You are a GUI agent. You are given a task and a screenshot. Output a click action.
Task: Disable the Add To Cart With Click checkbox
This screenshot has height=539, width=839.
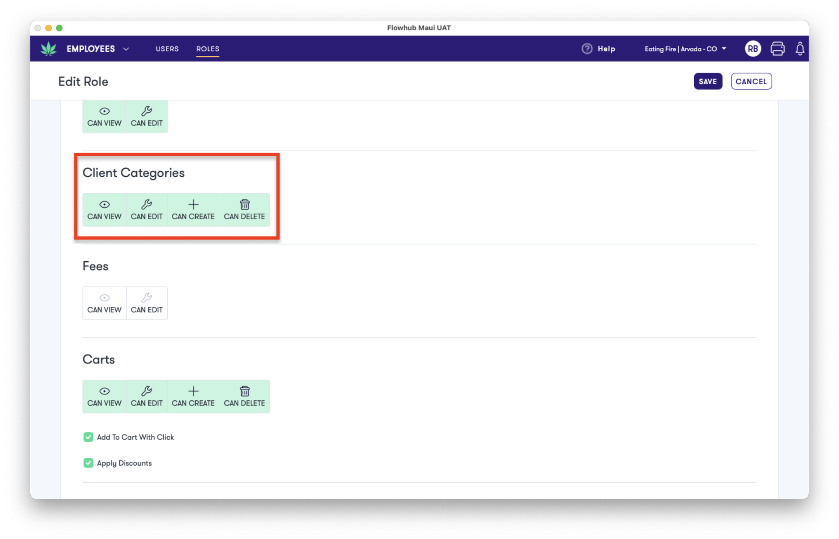click(x=88, y=437)
